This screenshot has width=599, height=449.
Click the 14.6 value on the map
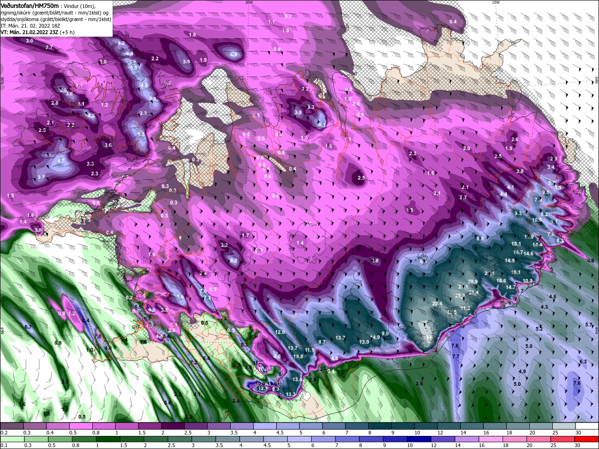pos(528,253)
